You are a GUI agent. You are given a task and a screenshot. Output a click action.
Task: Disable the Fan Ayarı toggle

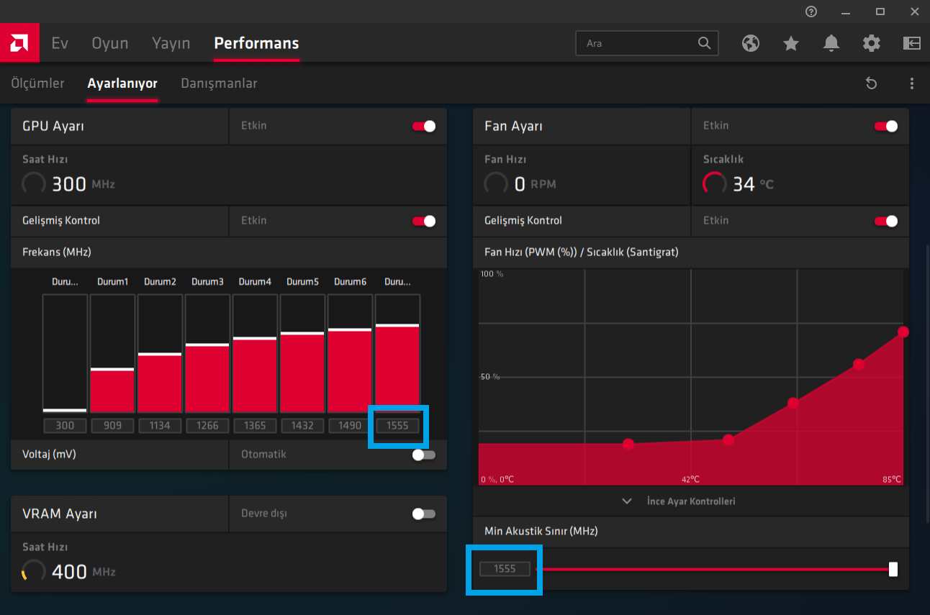coord(886,126)
